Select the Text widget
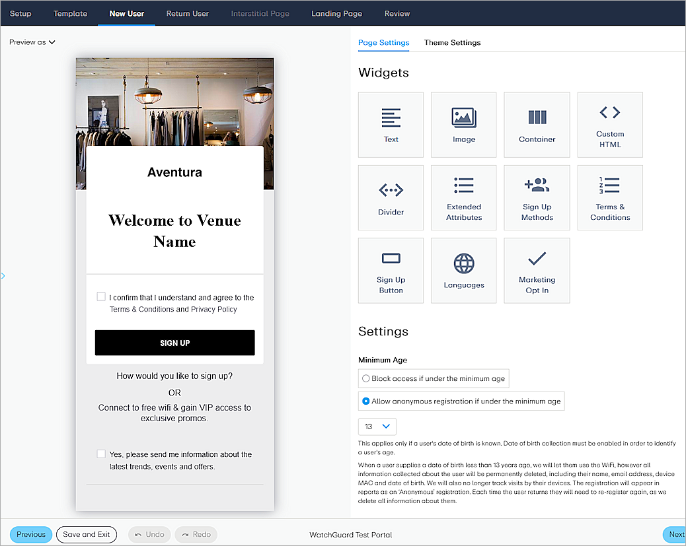 tap(391, 125)
